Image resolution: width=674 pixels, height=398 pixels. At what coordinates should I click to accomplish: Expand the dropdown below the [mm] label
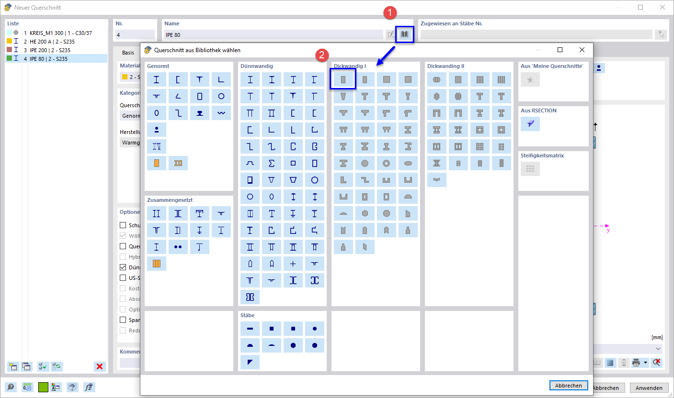pos(658,349)
